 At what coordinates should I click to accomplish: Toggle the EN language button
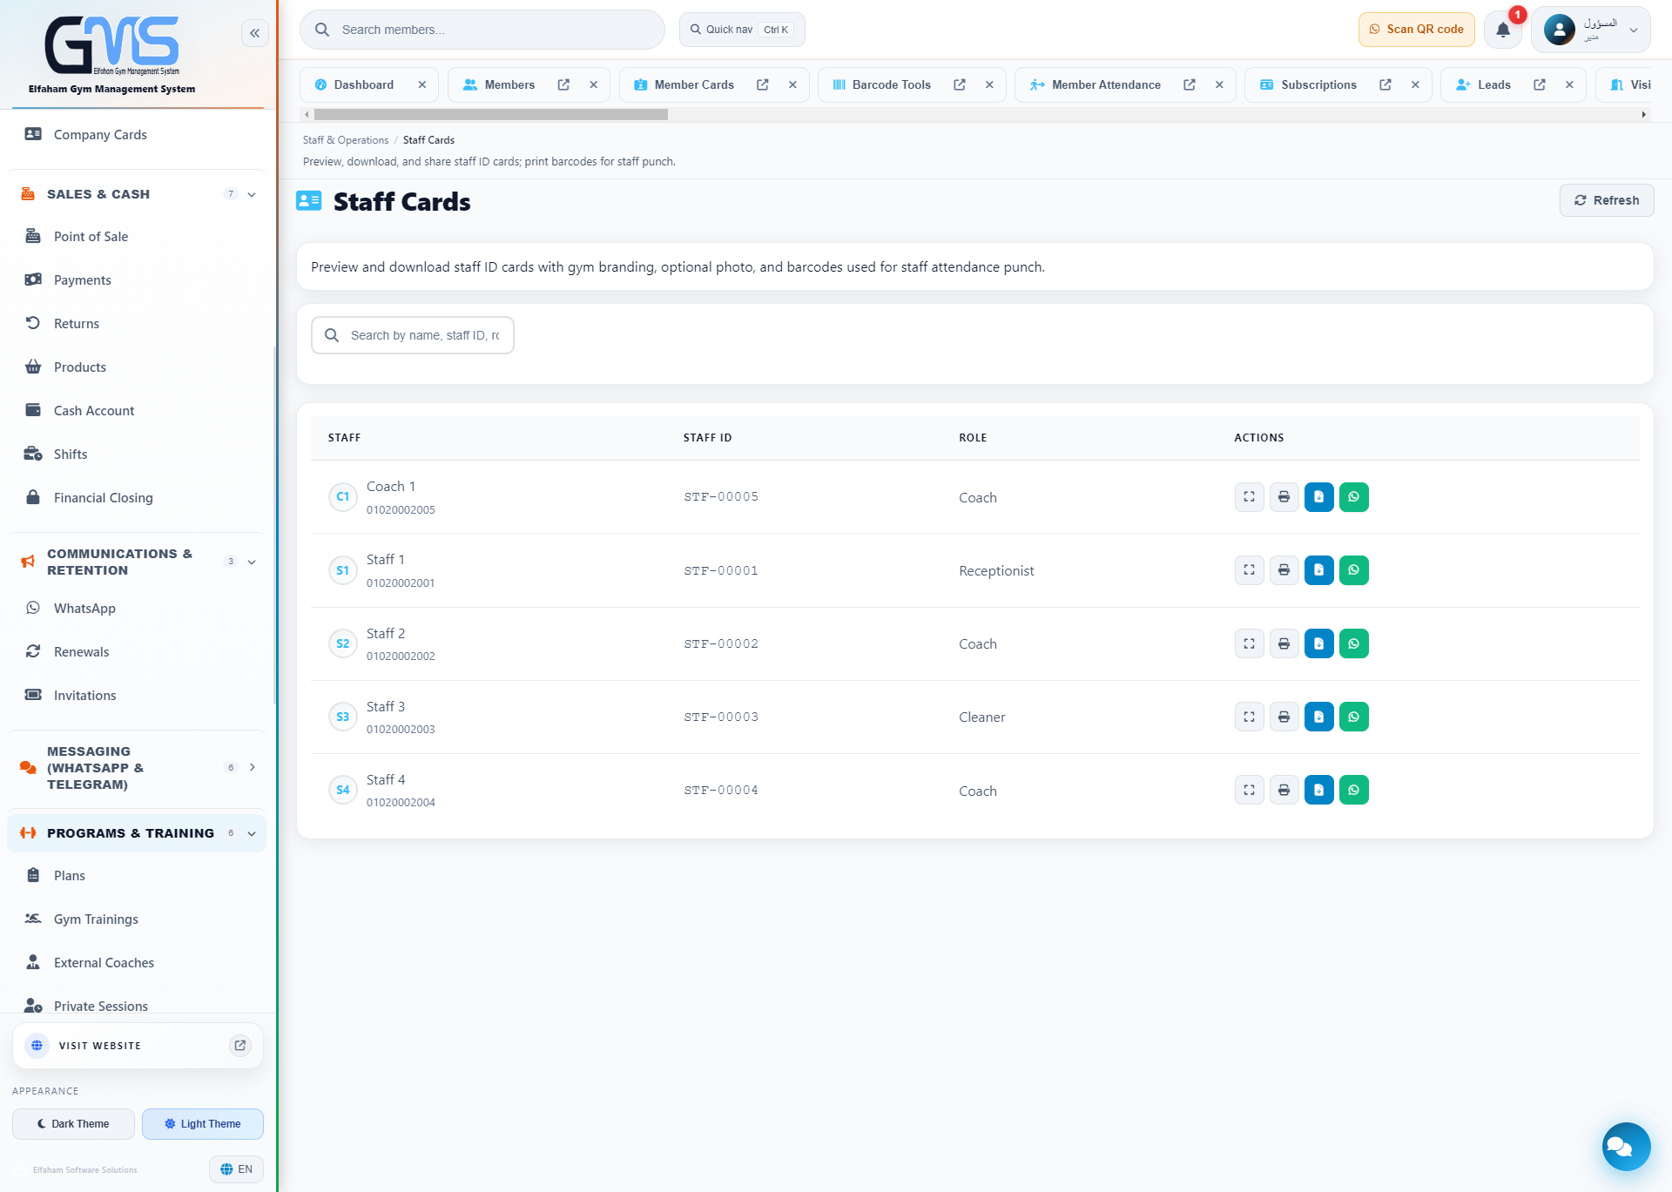tap(236, 1169)
